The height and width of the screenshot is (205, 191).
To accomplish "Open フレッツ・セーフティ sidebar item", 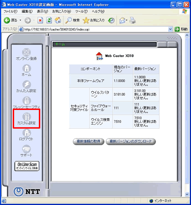I will coord(26,102).
